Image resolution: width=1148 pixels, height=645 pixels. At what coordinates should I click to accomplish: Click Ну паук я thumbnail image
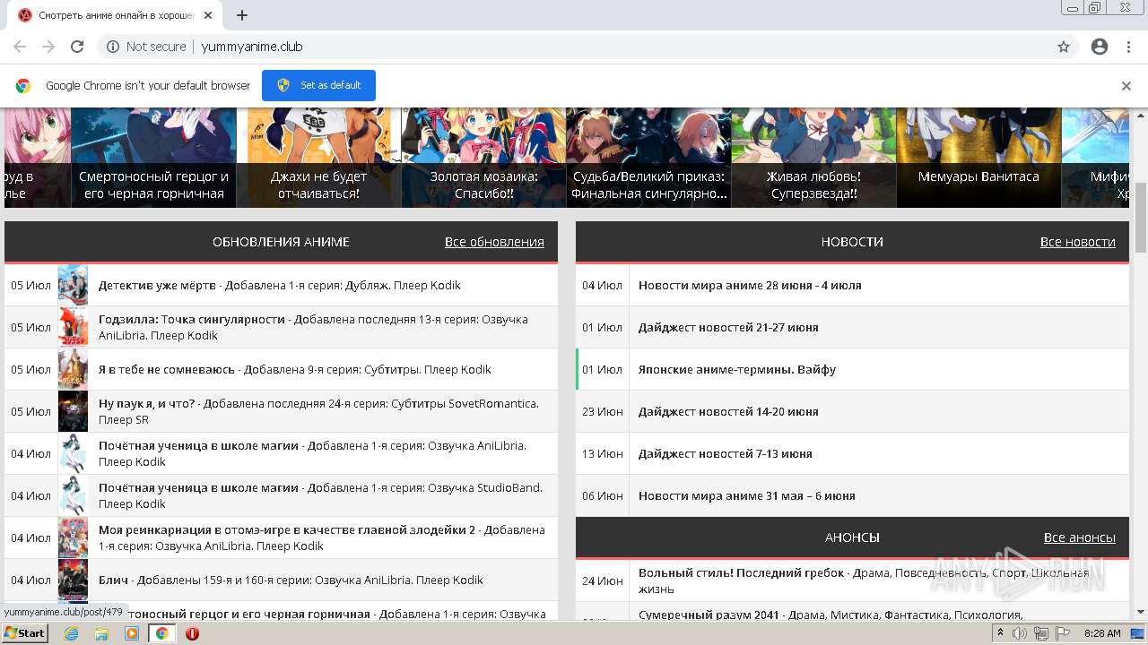[x=73, y=411]
